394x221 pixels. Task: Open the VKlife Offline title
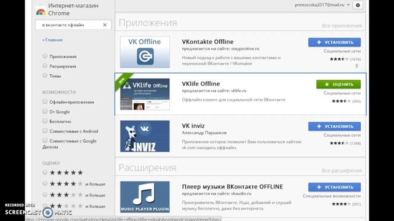point(201,83)
